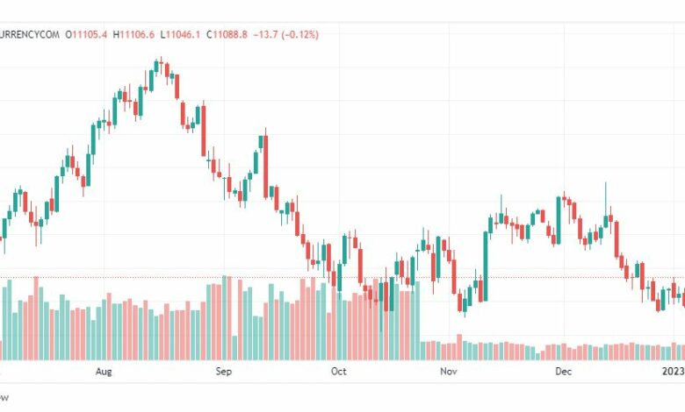Click the short teal volume bar in early September
The width and height of the screenshot is (685, 412).
(x=234, y=347)
